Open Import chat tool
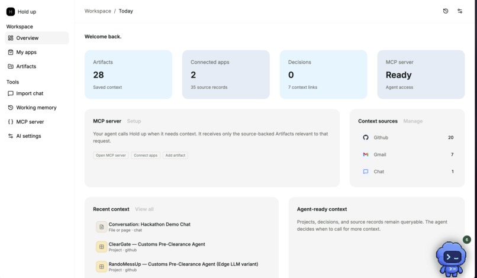Viewport: 477px width, 278px height. (37, 93)
